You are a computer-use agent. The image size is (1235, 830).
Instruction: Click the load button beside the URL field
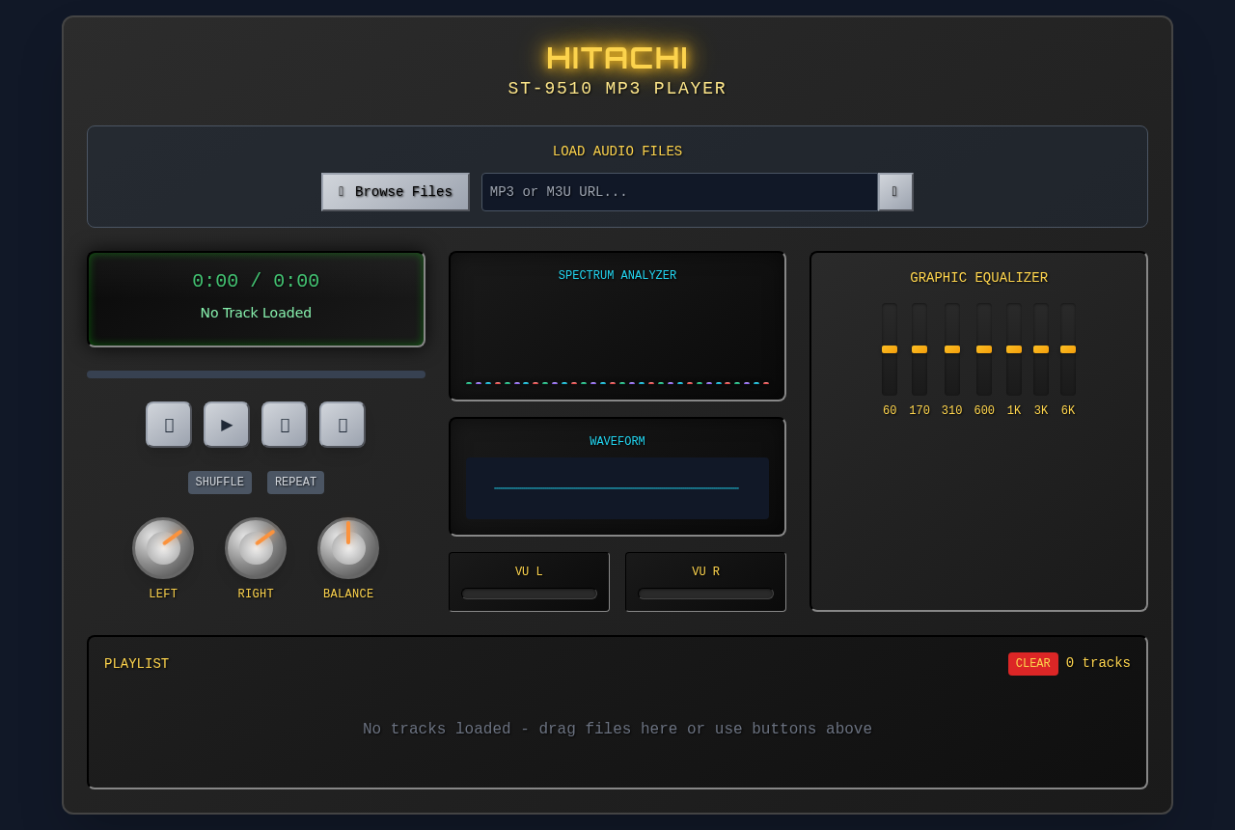click(895, 192)
